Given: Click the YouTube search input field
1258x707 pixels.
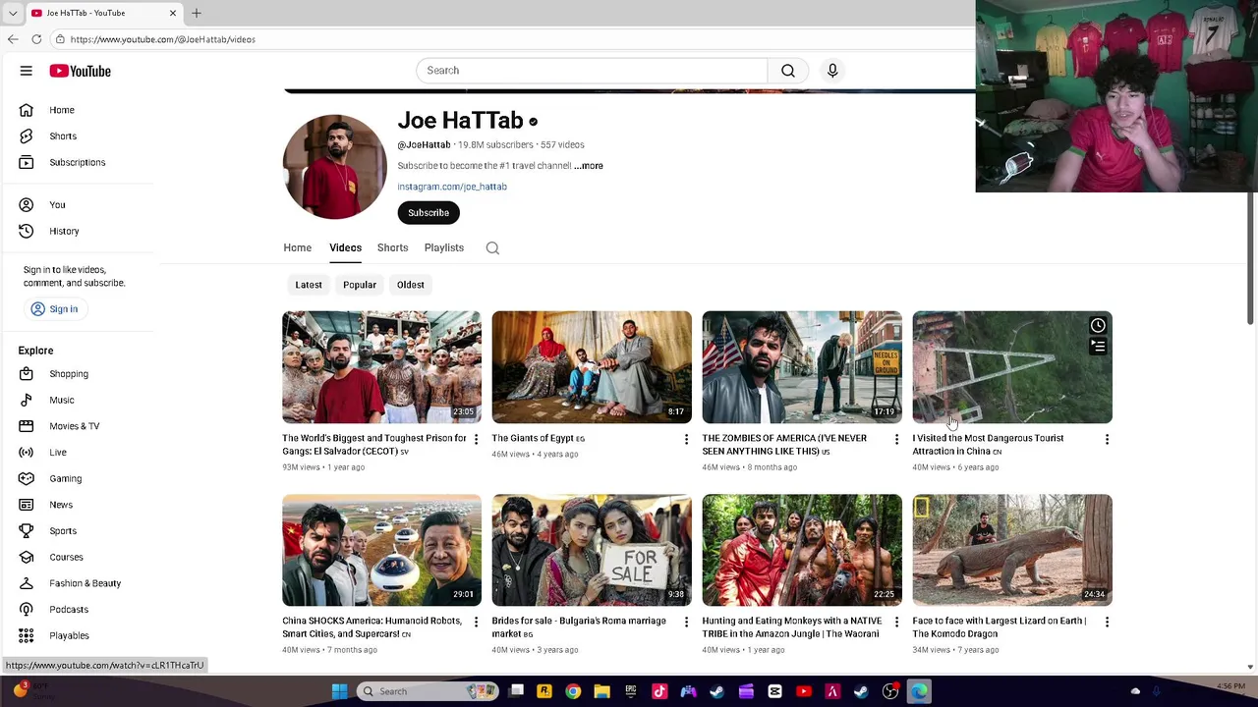Looking at the screenshot, I should coord(592,71).
